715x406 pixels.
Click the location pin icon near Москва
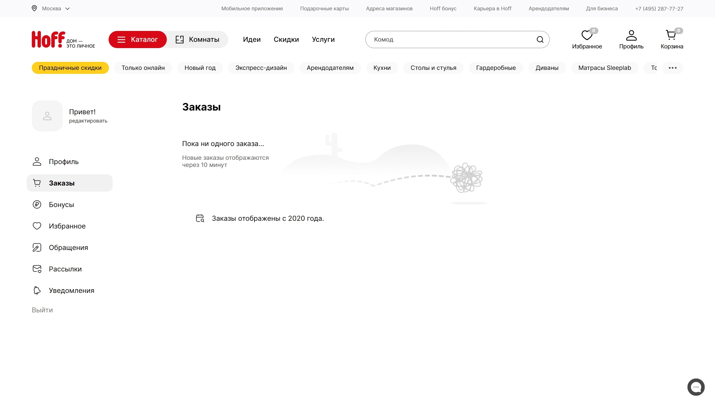tap(34, 8)
